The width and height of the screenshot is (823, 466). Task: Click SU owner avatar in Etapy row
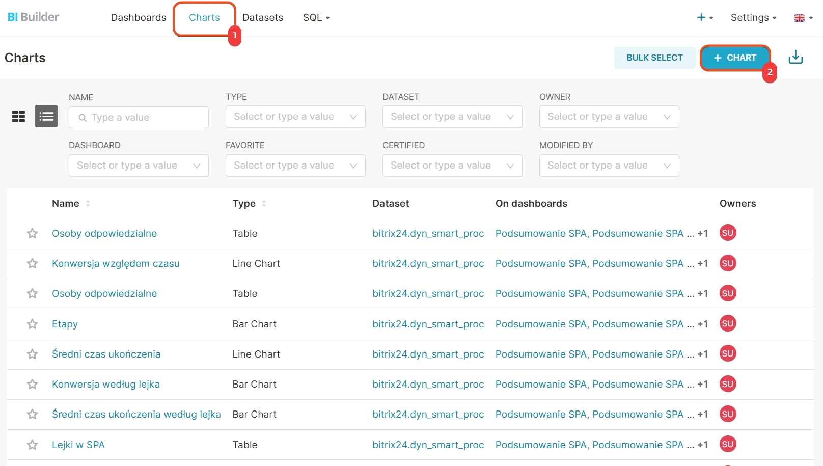(x=727, y=324)
